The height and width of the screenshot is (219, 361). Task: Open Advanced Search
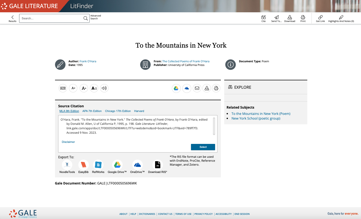(96, 17)
